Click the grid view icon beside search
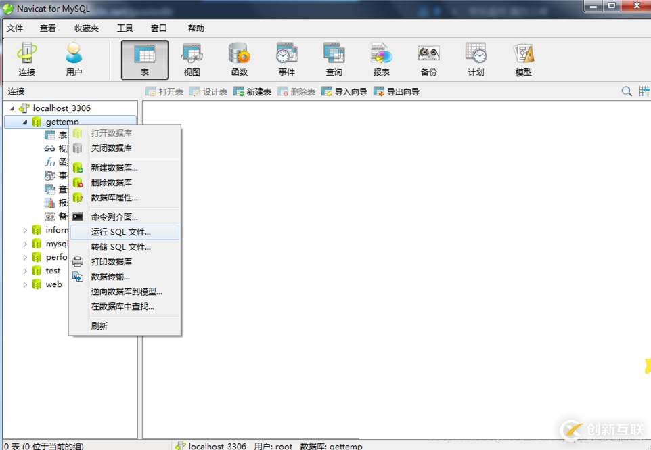 644,91
